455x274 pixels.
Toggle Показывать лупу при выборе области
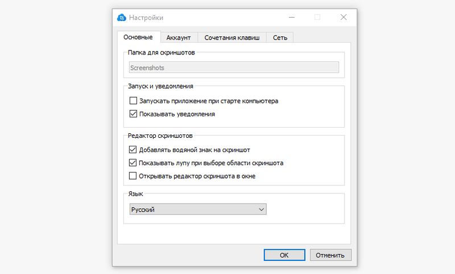(x=134, y=163)
